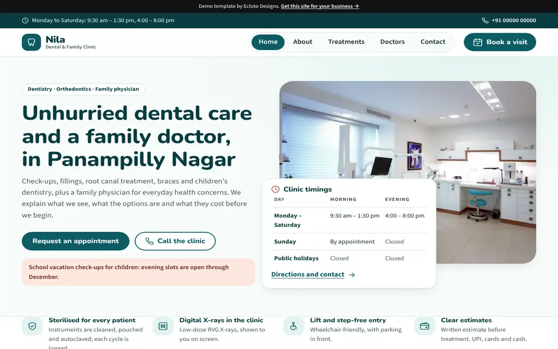This screenshot has width=558, height=349.
Task: Go to the About page
Action: (302, 42)
